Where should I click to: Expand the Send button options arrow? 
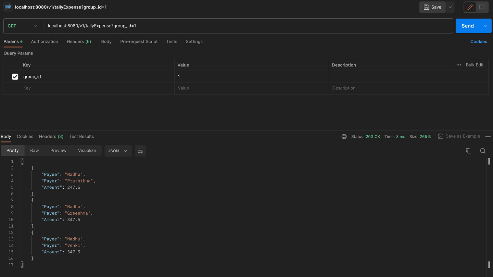click(x=486, y=26)
